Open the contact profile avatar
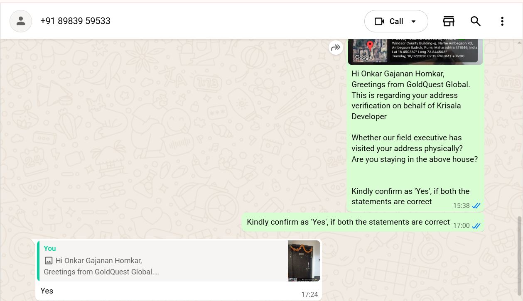The width and height of the screenshot is (523, 301). [21, 21]
